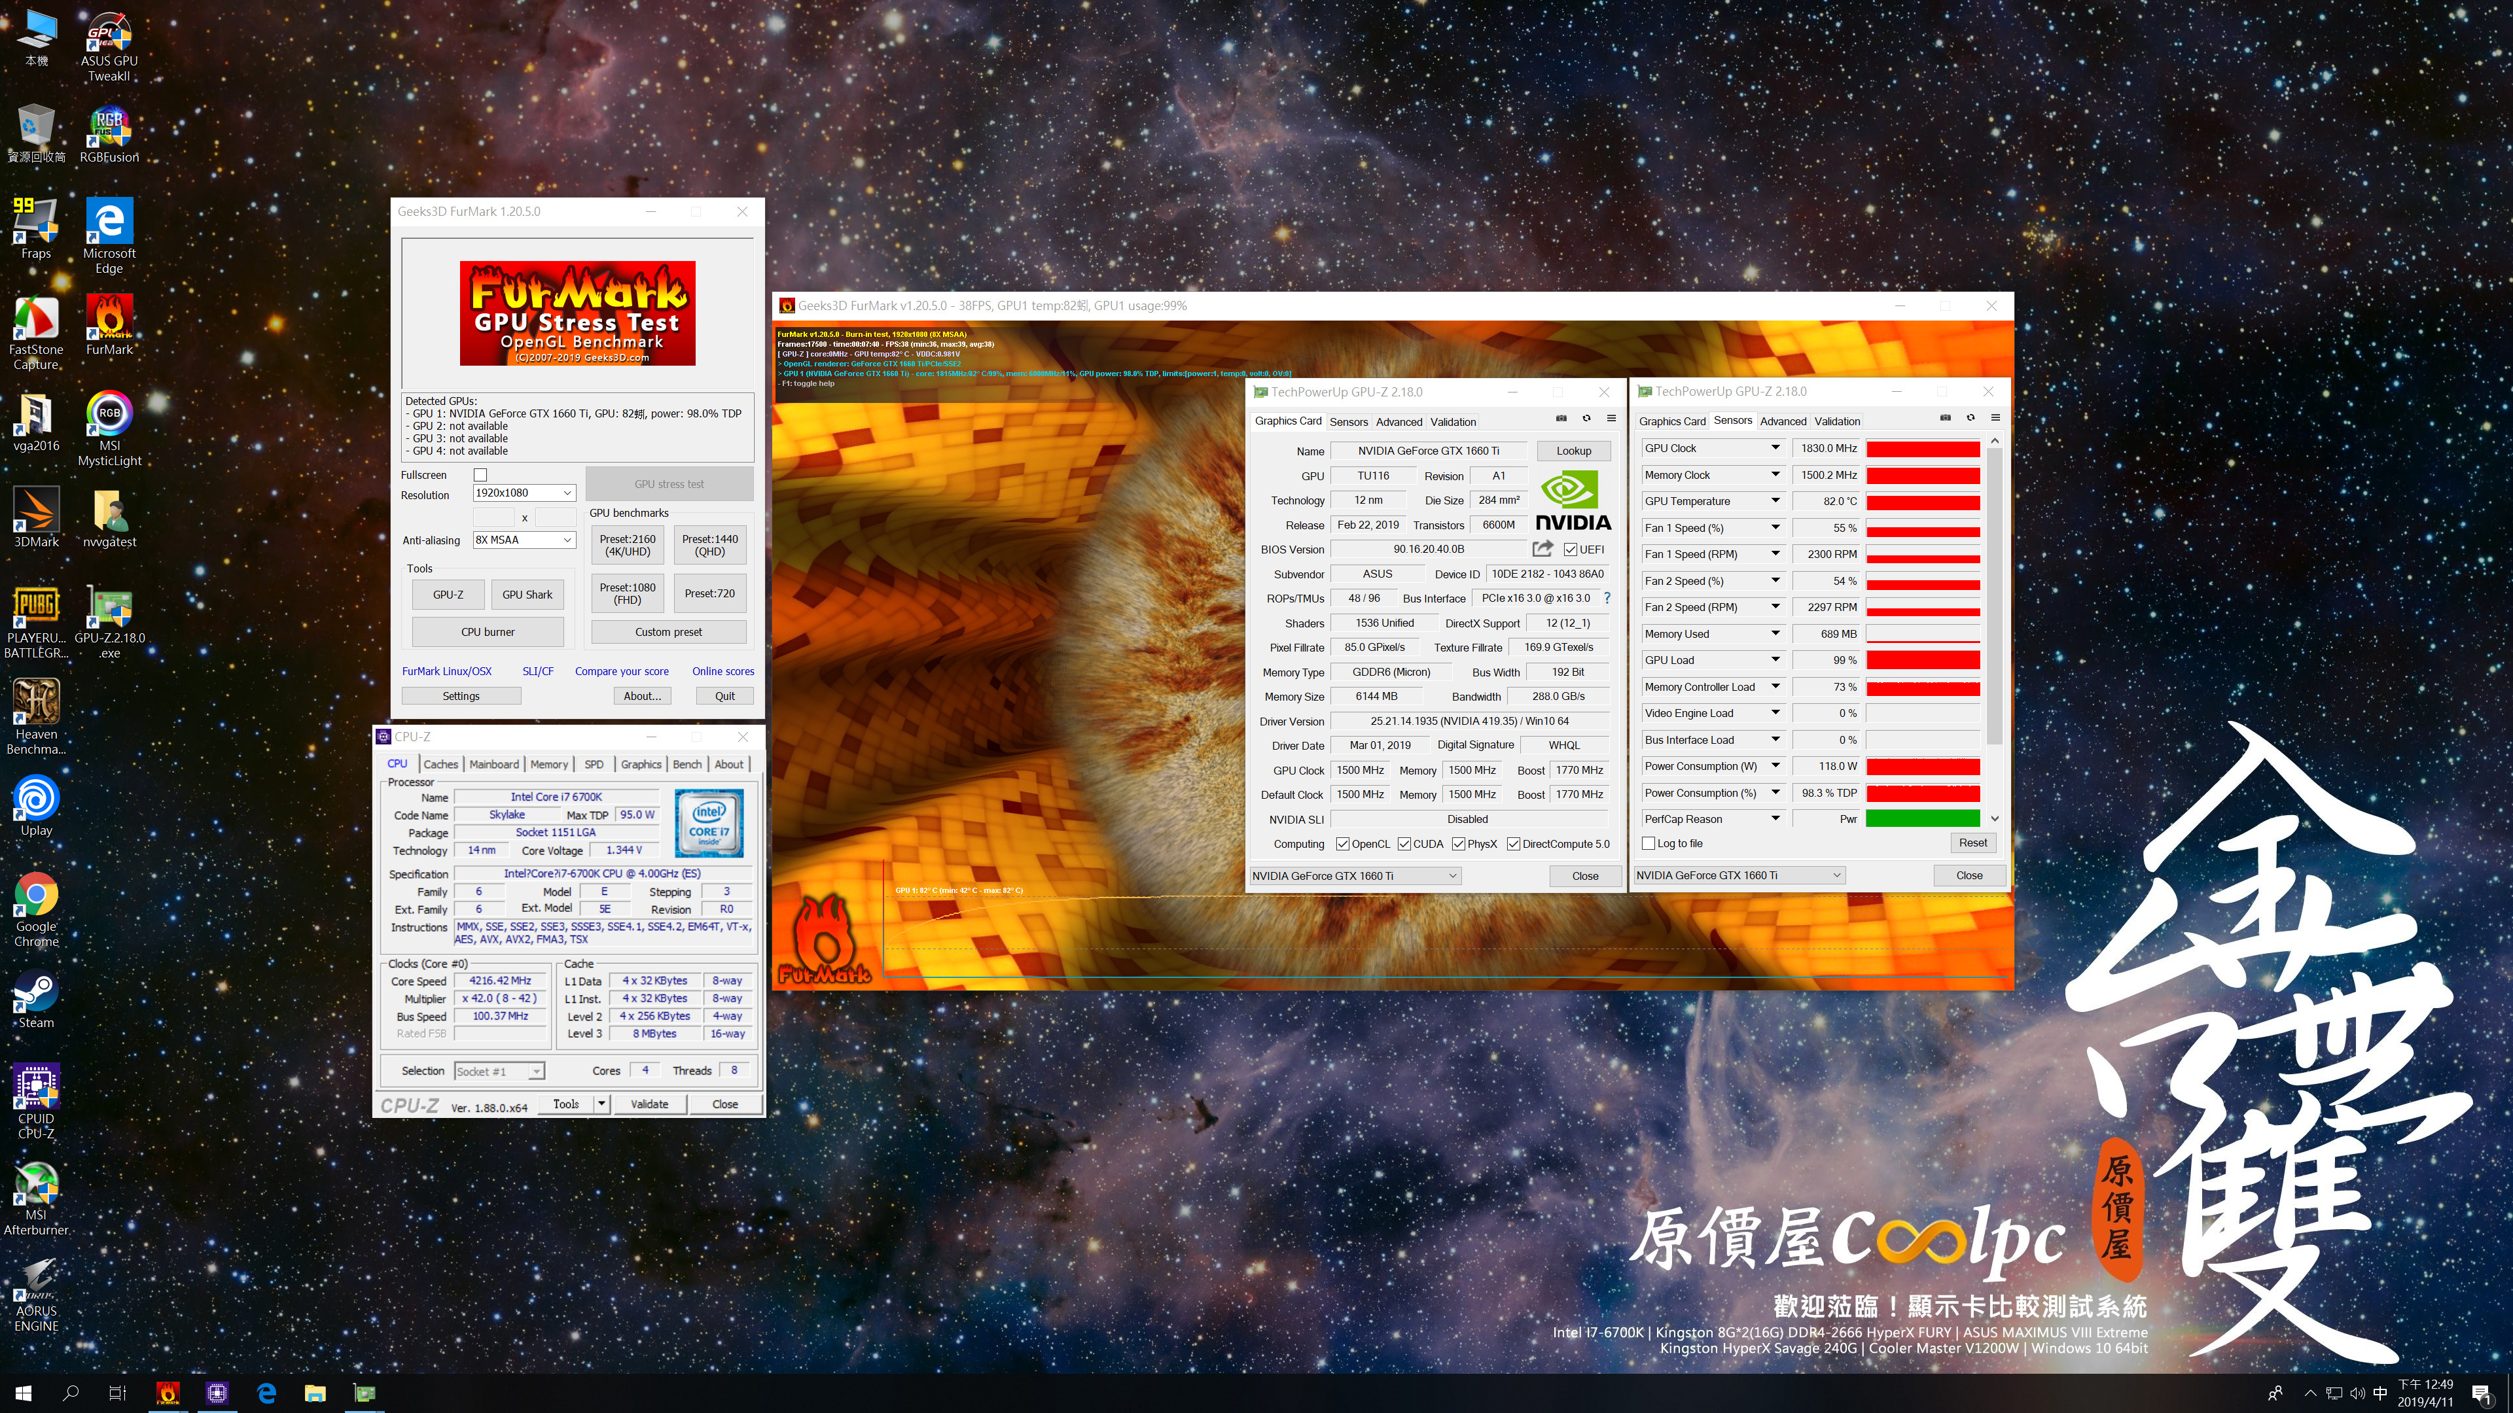Open Advanced tab in right GPU-Z window

(1782, 420)
